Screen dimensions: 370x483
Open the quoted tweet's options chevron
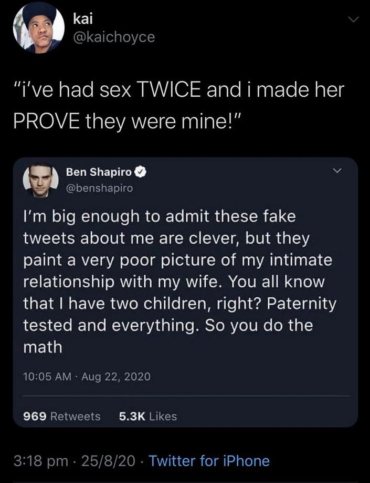pyautogui.click(x=338, y=172)
